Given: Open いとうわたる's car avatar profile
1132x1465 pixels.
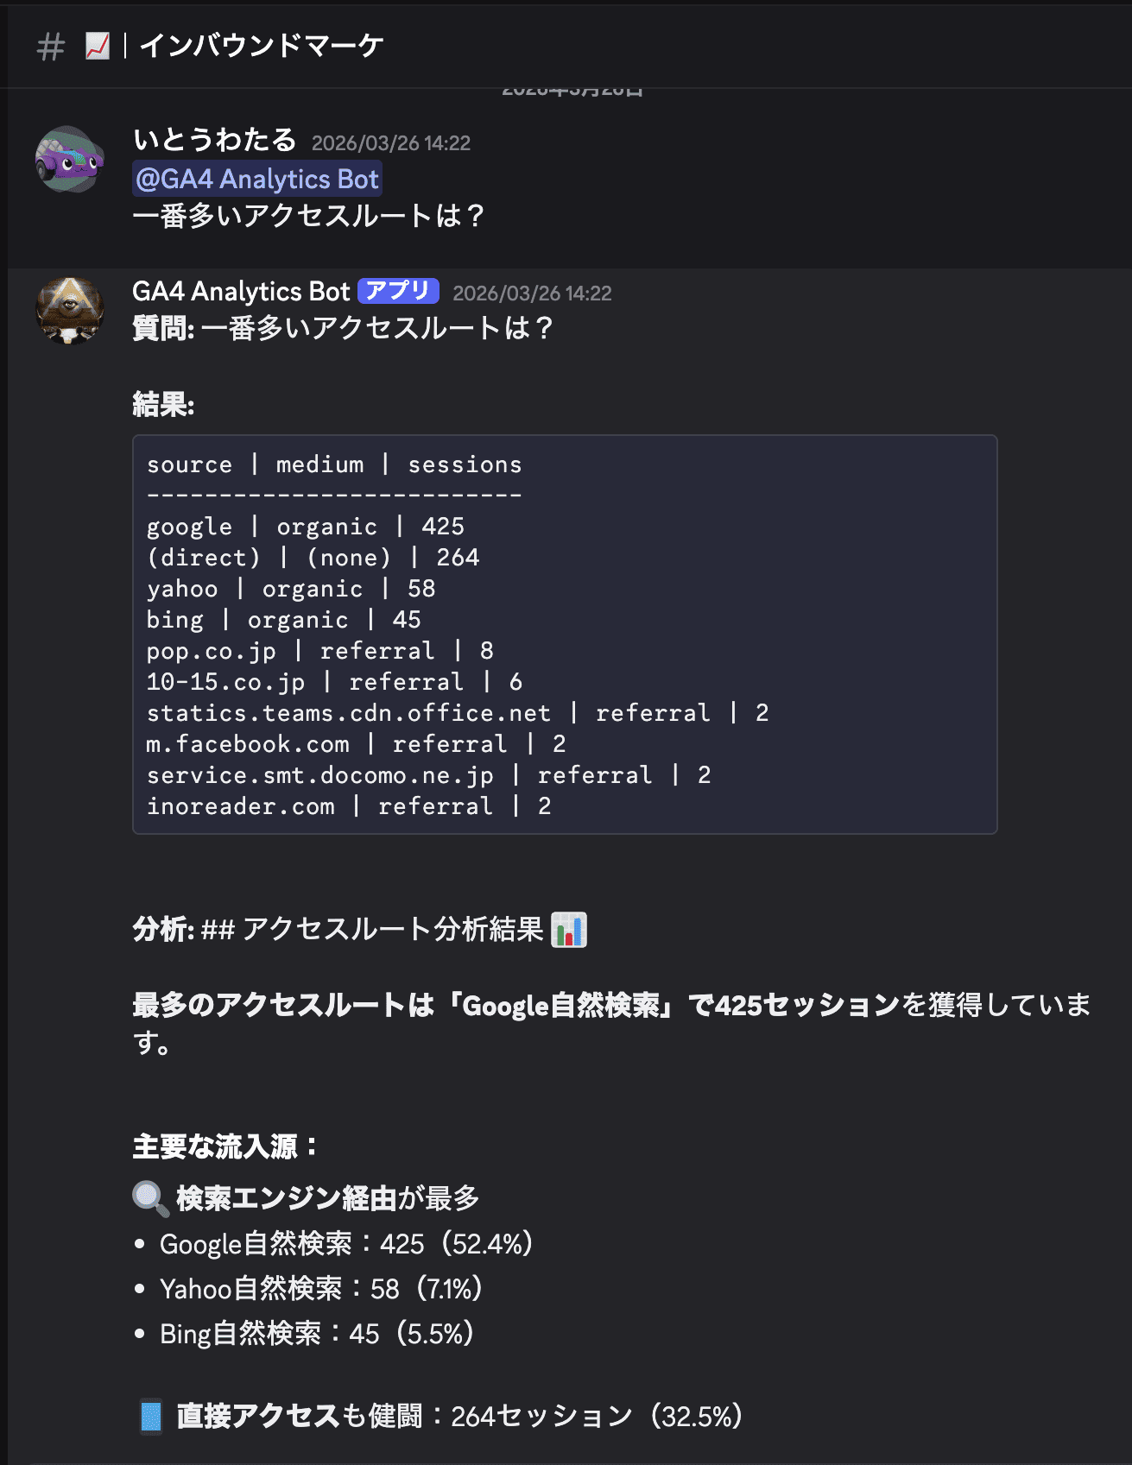Looking at the screenshot, I should [x=69, y=160].
